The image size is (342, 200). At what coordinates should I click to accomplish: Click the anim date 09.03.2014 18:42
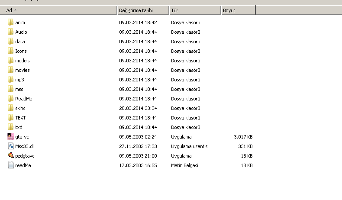tap(138, 23)
